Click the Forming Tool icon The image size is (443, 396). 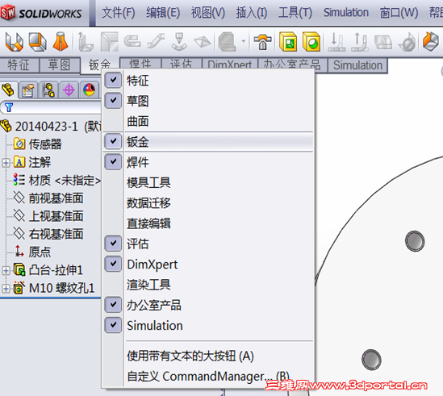tap(262, 42)
